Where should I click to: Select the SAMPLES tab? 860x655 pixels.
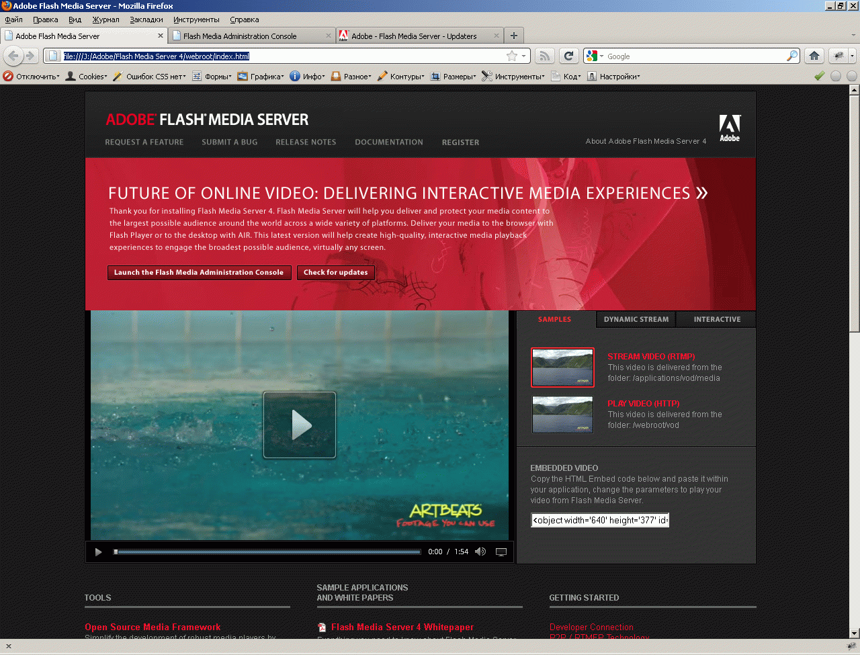click(x=554, y=319)
